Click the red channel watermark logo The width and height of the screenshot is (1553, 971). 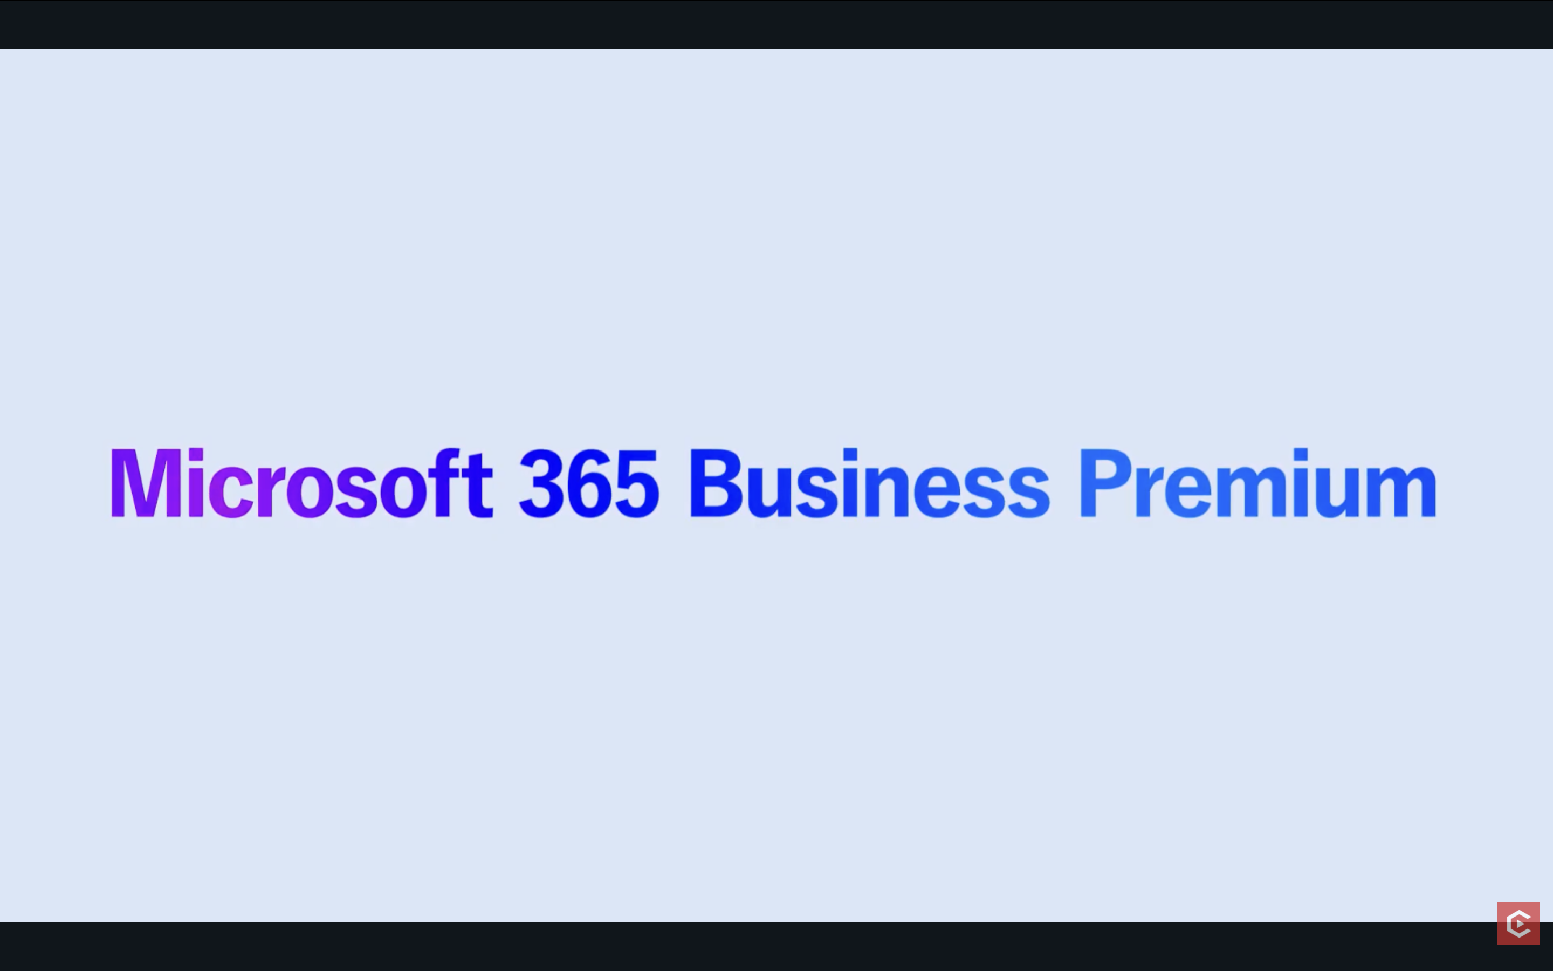1518,923
